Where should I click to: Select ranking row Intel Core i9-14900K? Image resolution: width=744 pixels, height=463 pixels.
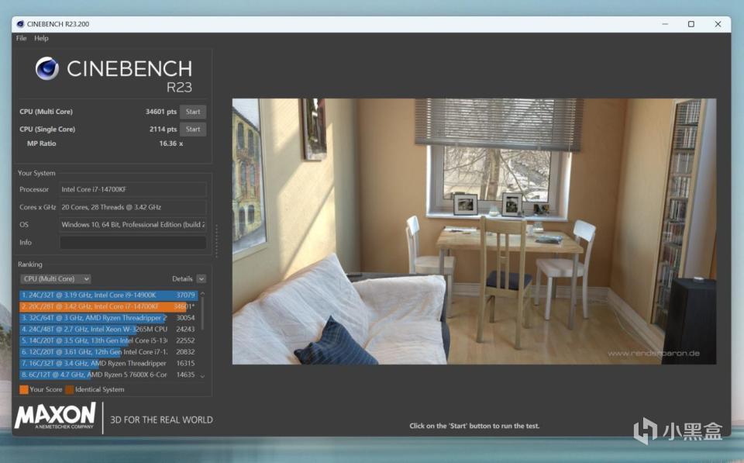[x=108, y=295]
